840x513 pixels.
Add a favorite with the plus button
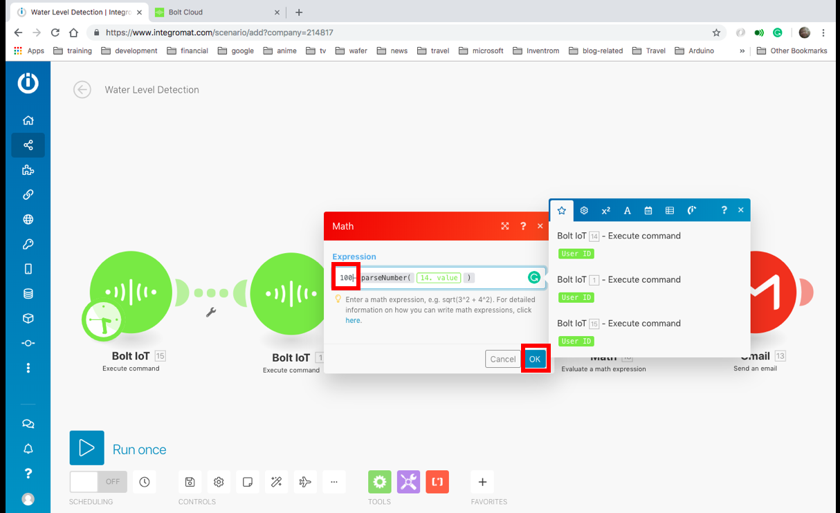[482, 482]
